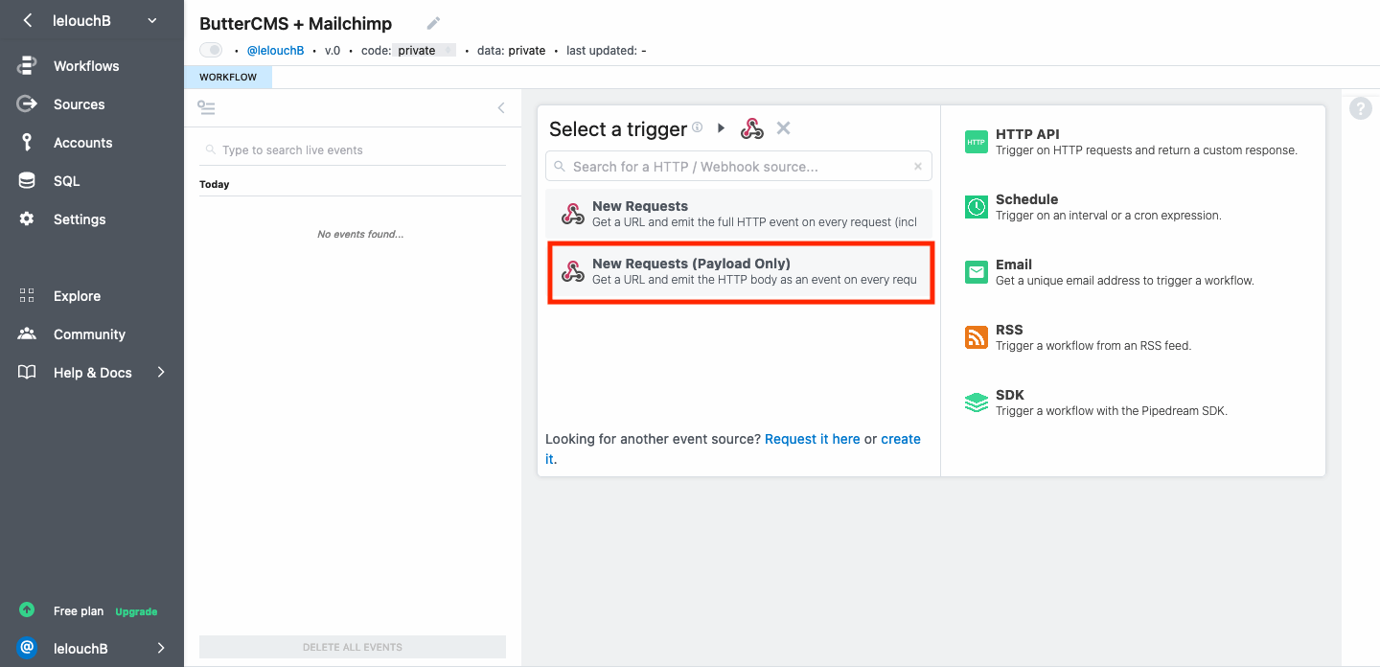This screenshot has width=1380, height=667.
Task: Click the Sources arrow icon
Action: [27, 103]
